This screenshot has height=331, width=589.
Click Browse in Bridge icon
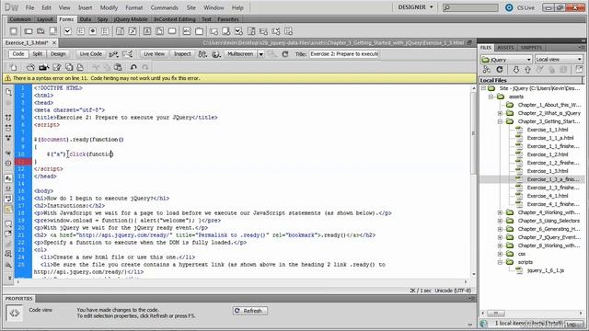(43, 67)
